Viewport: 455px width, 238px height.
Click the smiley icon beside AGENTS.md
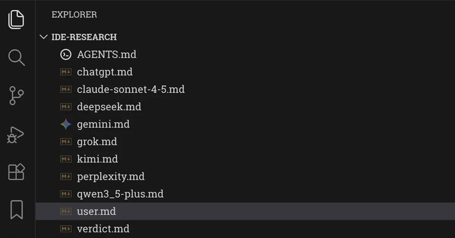(66, 54)
